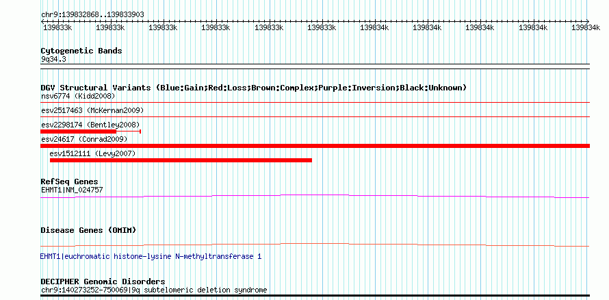Open variant esv24617 (Conrad2009)
609x300 pixels.
click(x=84, y=139)
